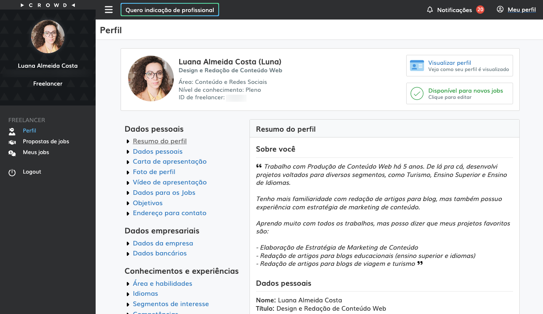
Task: Expand the Idiomas section arrow
Action: tap(128, 294)
